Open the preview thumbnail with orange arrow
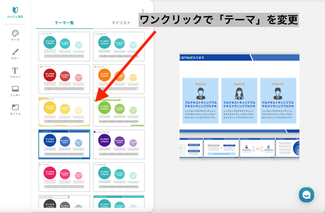 click(221, 148)
